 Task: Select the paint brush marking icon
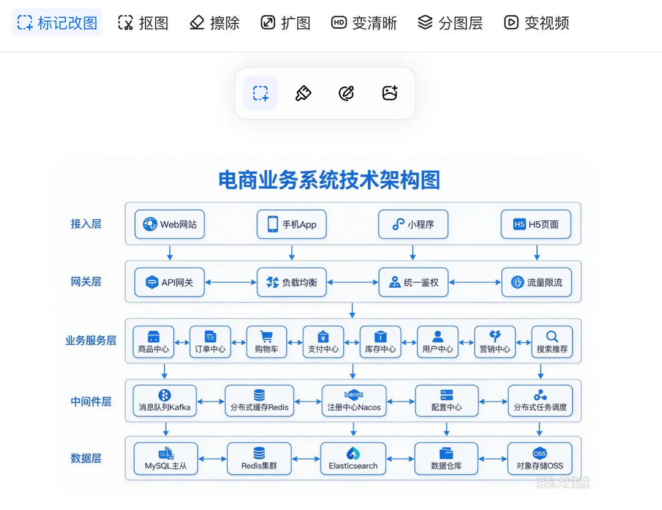[303, 93]
